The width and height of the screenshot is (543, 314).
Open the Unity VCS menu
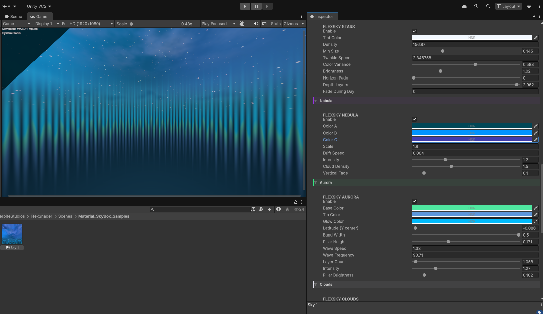(39, 6)
